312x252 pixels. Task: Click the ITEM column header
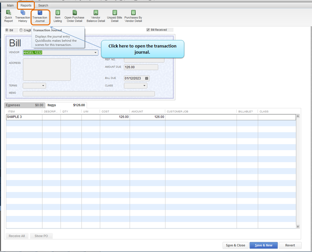click(11, 112)
